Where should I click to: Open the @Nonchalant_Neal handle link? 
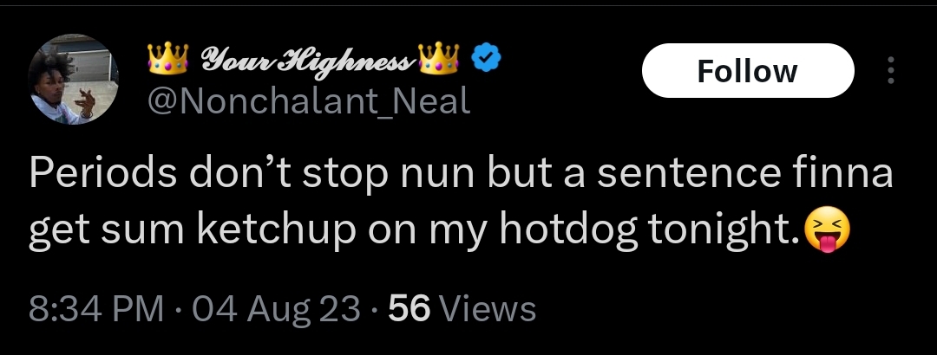(x=310, y=101)
